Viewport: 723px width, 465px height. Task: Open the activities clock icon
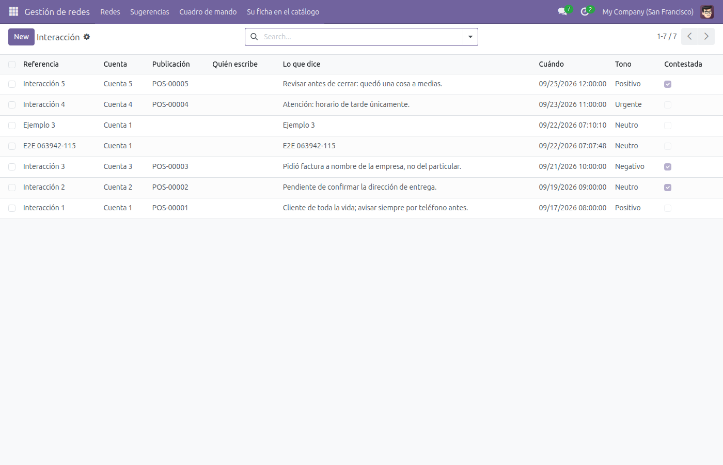pos(585,11)
